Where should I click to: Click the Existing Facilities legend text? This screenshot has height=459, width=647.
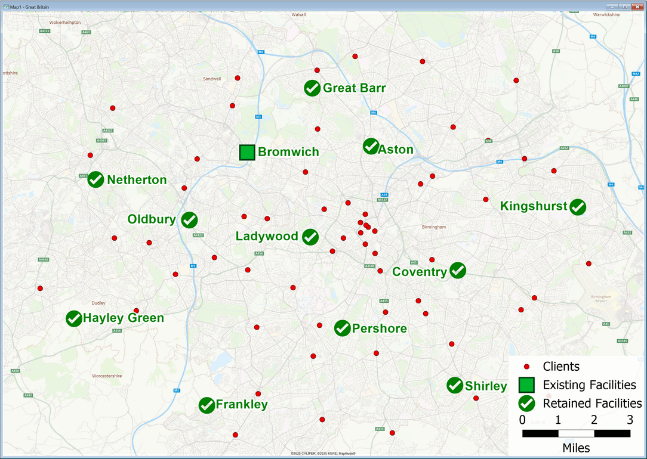click(590, 385)
